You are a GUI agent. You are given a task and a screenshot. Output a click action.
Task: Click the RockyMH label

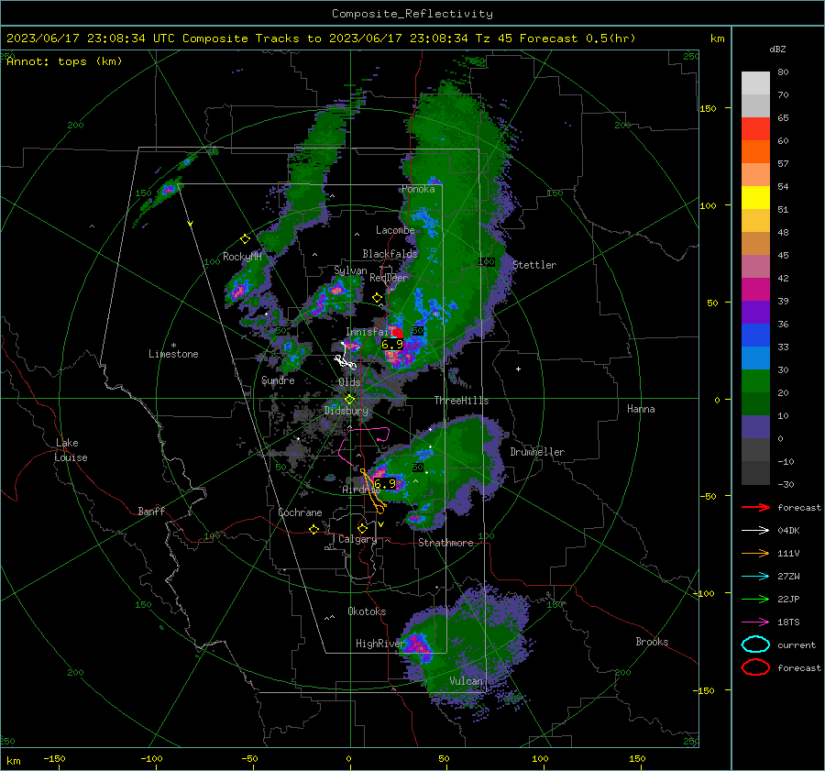242,257
